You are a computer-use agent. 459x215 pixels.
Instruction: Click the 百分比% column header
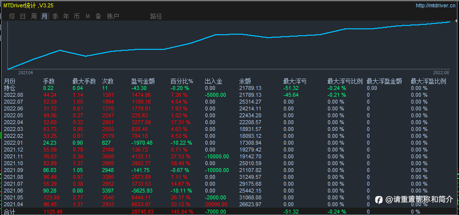182,82
